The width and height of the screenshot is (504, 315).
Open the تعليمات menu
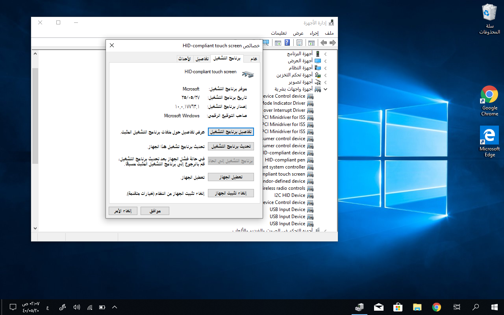pyautogui.click(x=279, y=33)
